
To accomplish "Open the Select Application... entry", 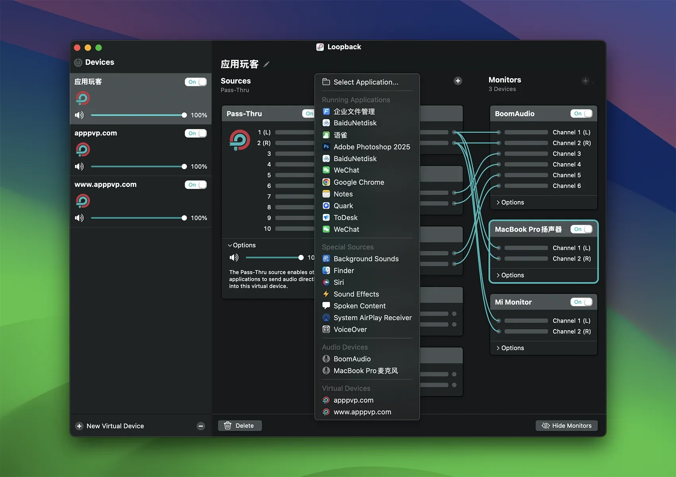I will point(367,82).
